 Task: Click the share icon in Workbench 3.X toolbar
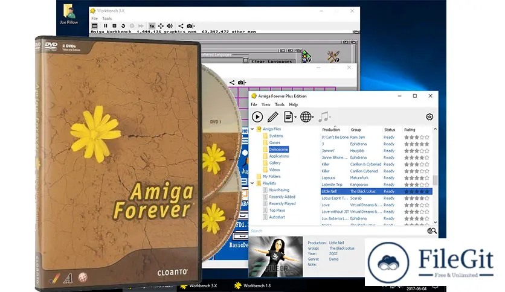click(180, 26)
